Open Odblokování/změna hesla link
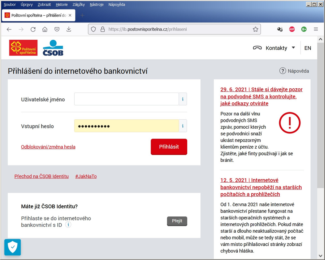The height and width of the screenshot is (260, 325). pos(48,147)
